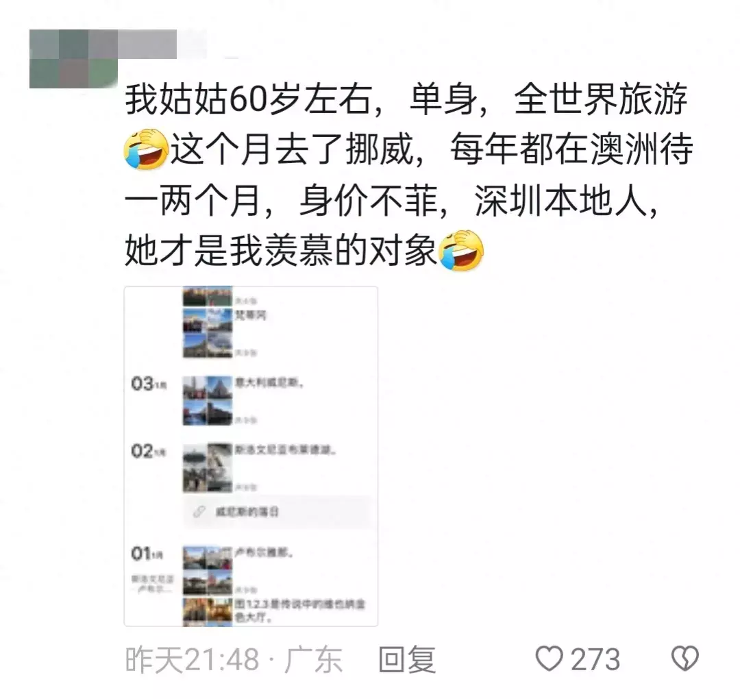Open the 威尼斯的落日 link text
Image resolution: width=740 pixels, height=699 pixels.
click(x=247, y=512)
